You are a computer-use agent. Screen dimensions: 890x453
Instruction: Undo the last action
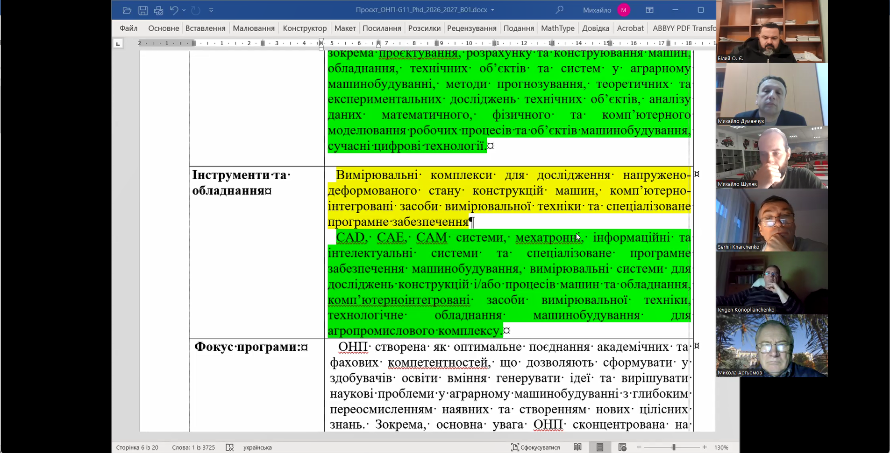(x=174, y=10)
